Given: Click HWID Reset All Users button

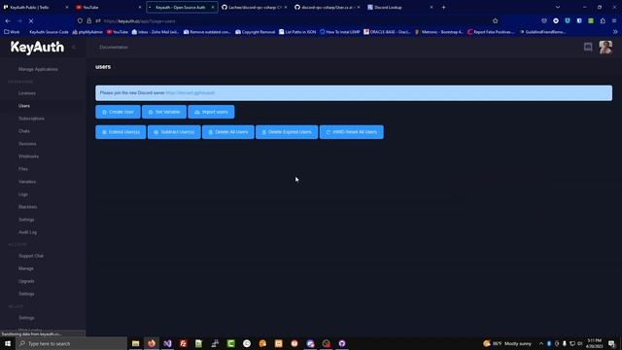Looking at the screenshot, I should (x=352, y=132).
